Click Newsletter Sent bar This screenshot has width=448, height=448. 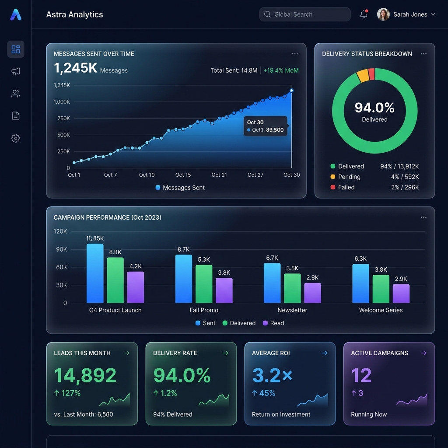tap(272, 283)
